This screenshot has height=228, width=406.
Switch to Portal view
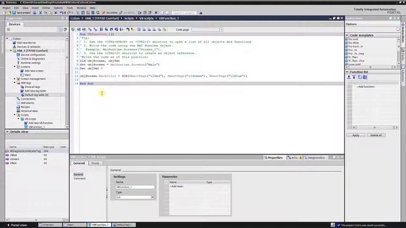point(17,225)
